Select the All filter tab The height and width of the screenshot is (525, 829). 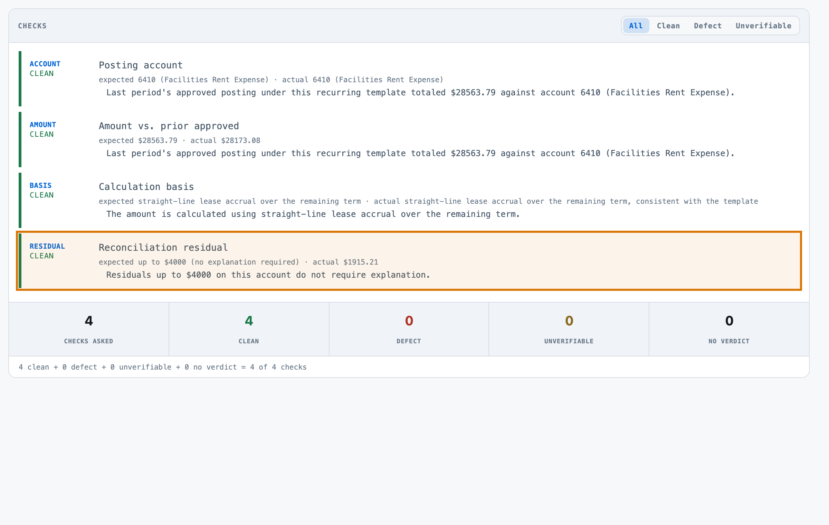pos(636,26)
